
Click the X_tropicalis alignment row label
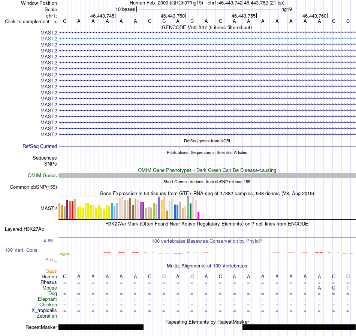pyautogui.click(x=44, y=311)
